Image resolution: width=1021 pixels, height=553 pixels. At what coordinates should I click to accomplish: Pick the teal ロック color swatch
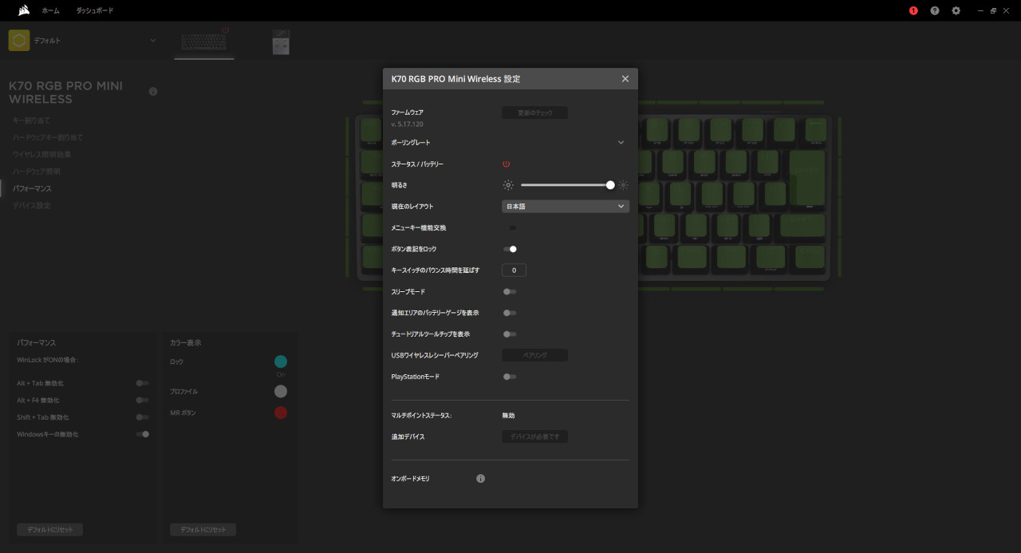coord(281,361)
